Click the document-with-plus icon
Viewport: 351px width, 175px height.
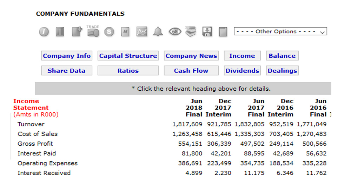(x=77, y=32)
